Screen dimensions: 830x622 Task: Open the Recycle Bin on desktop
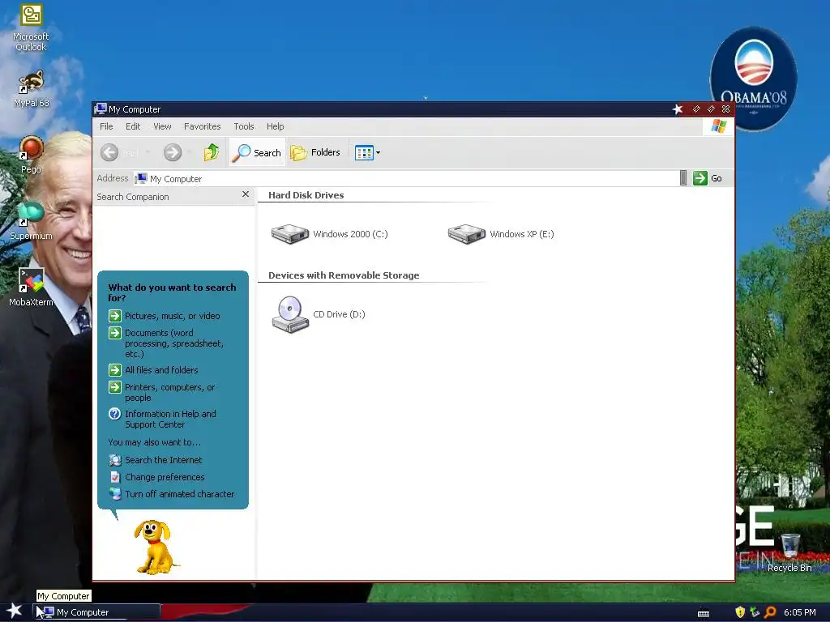789,553
